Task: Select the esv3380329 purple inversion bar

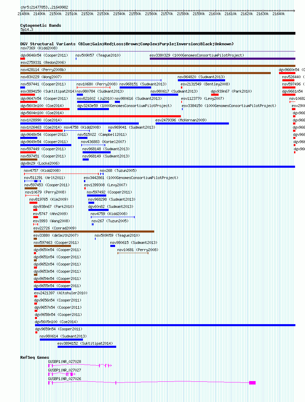Action: coord(222,59)
